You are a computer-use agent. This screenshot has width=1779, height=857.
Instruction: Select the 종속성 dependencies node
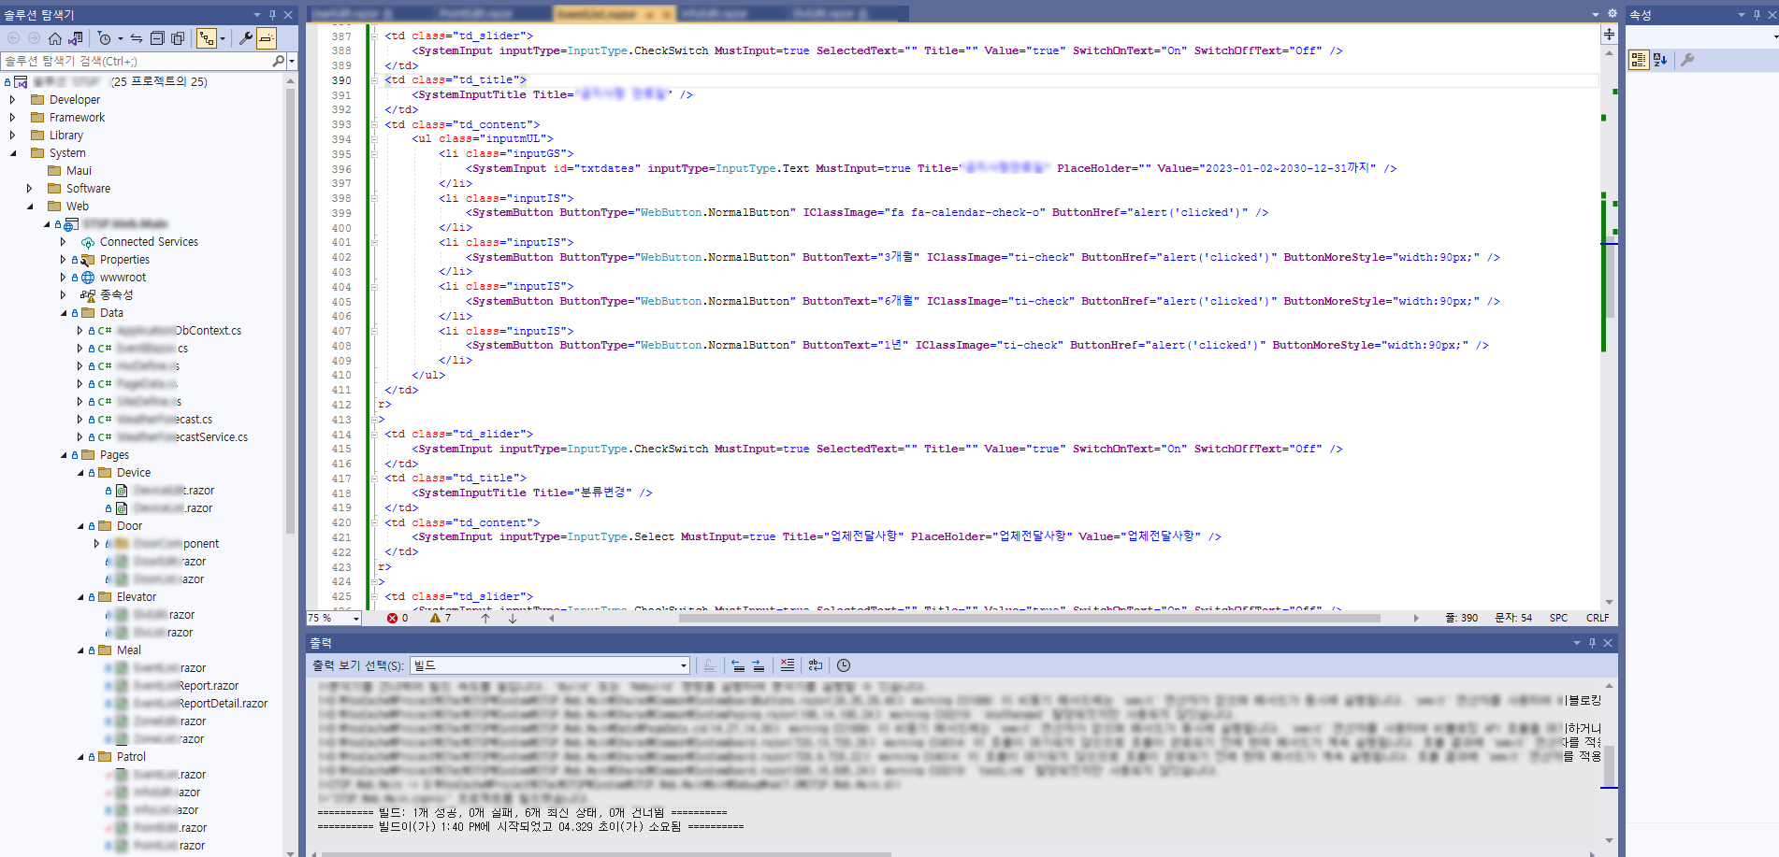[116, 294]
